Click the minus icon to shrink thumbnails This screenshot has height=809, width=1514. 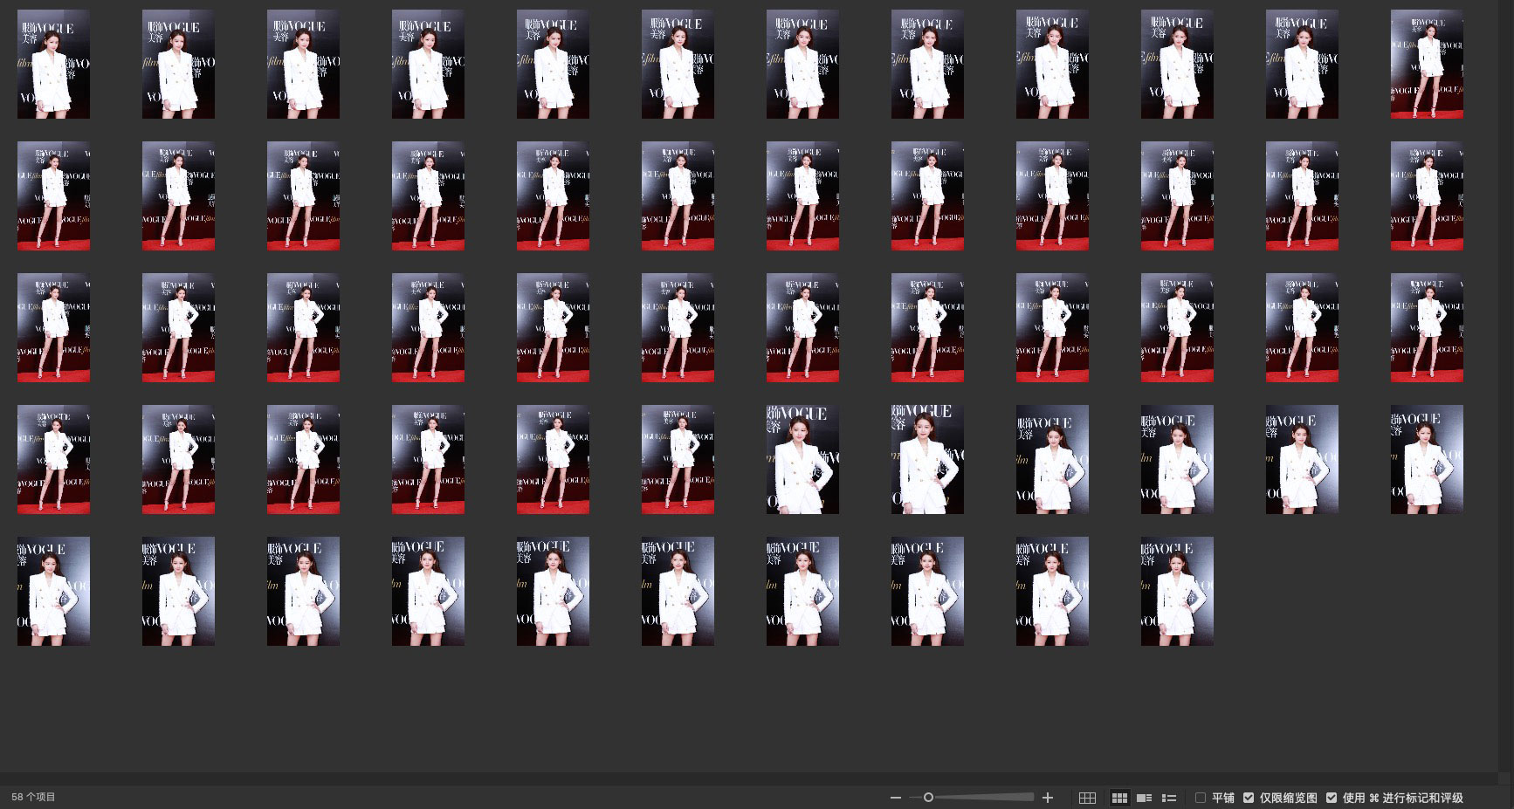pyautogui.click(x=895, y=798)
